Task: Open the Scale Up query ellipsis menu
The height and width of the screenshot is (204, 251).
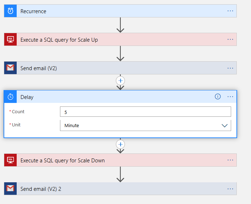Action: tap(230, 40)
